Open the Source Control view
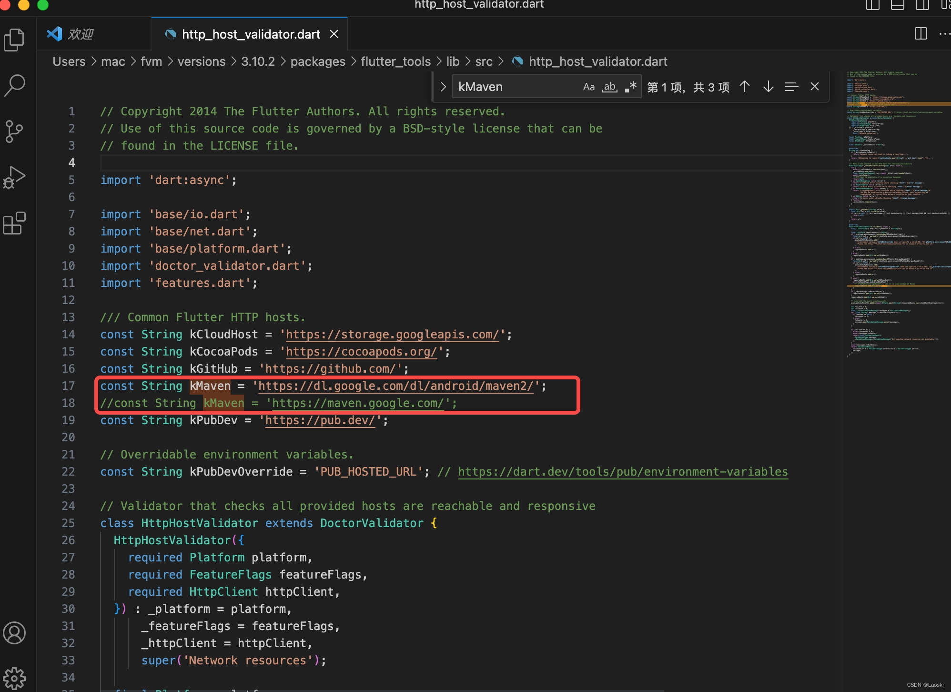This screenshot has width=951, height=692. [14, 131]
